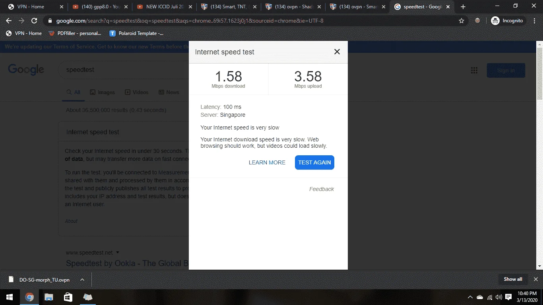Close the Internet speed test dialog
This screenshot has height=305, width=543.
[x=337, y=52]
